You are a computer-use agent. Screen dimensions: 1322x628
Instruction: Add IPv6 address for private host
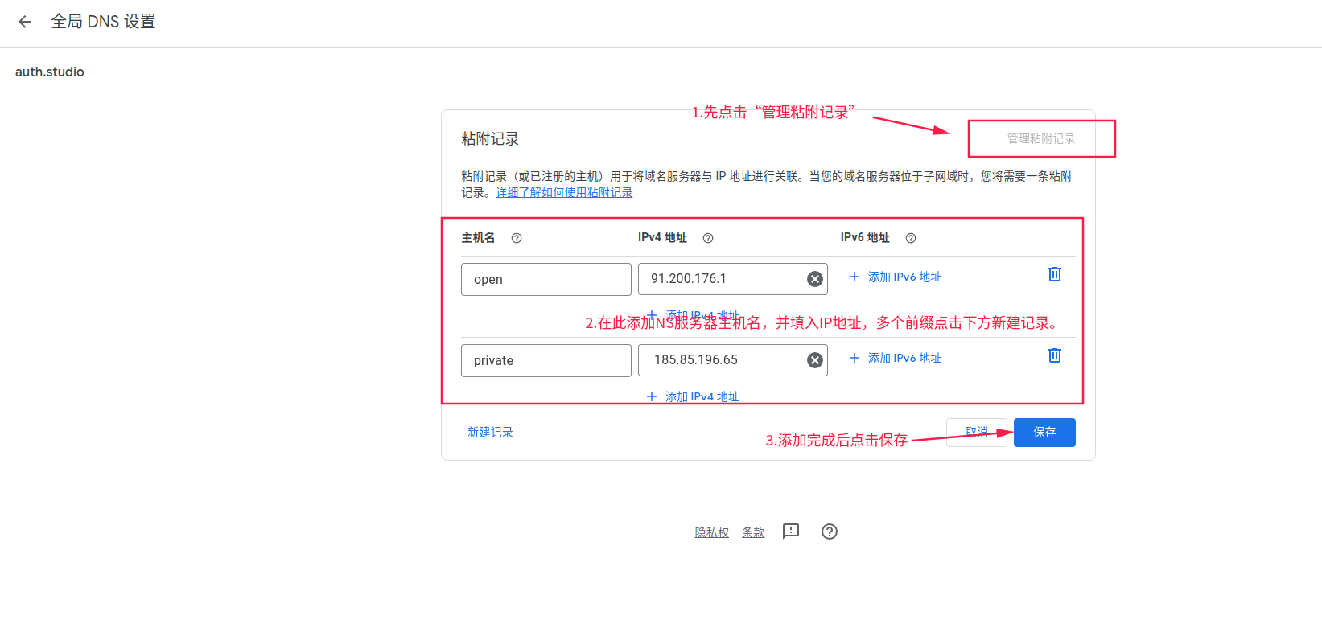(x=895, y=359)
